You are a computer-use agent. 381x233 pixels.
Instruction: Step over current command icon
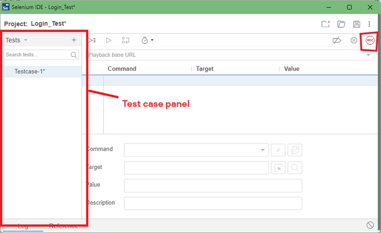(125, 40)
